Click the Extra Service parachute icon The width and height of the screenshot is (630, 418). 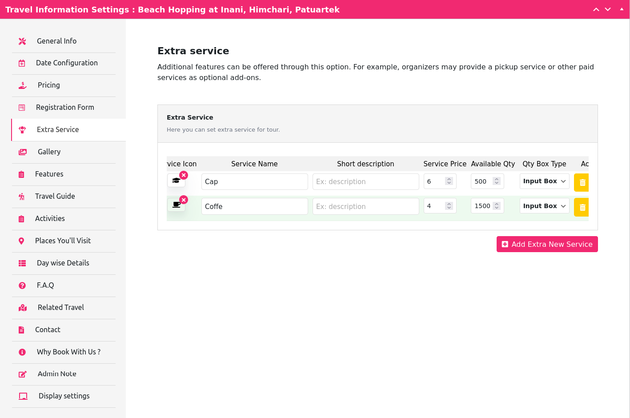(22, 130)
